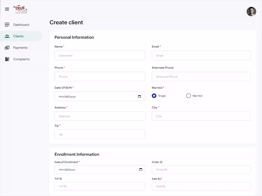This screenshot has height=196, width=262.
Task: Click the Order ID label
Action: coord(157,162)
